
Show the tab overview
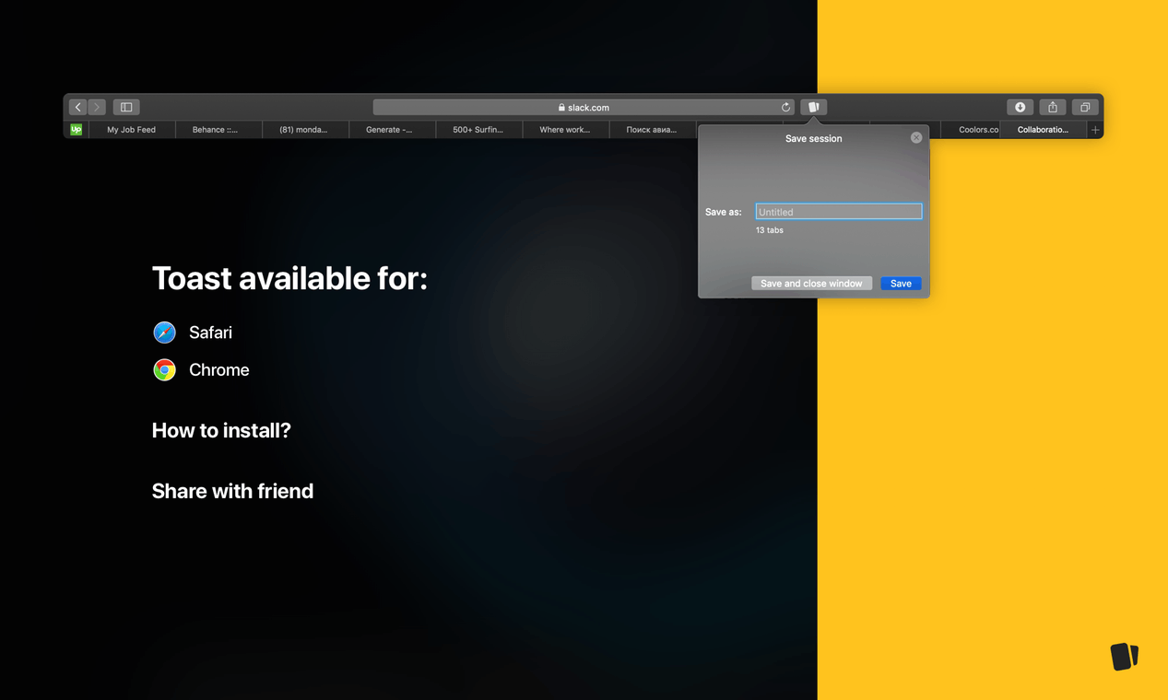click(x=1085, y=107)
